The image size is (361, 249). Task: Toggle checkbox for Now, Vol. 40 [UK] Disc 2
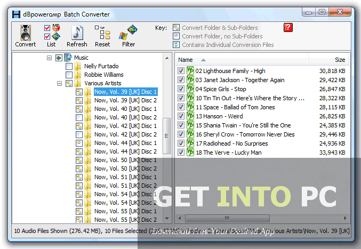point(79,117)
